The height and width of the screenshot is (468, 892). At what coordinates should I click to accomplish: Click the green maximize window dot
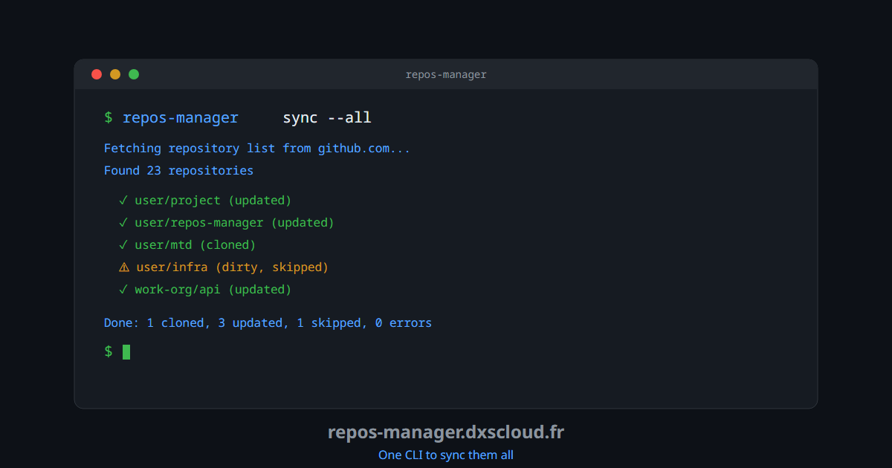coord(134,74)
